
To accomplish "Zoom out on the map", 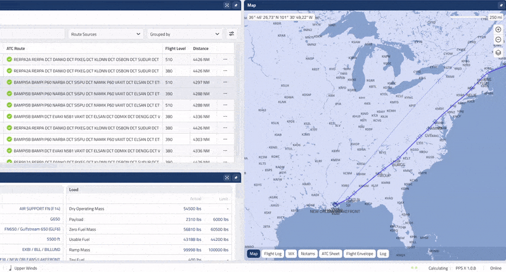I will pos(498,39).
